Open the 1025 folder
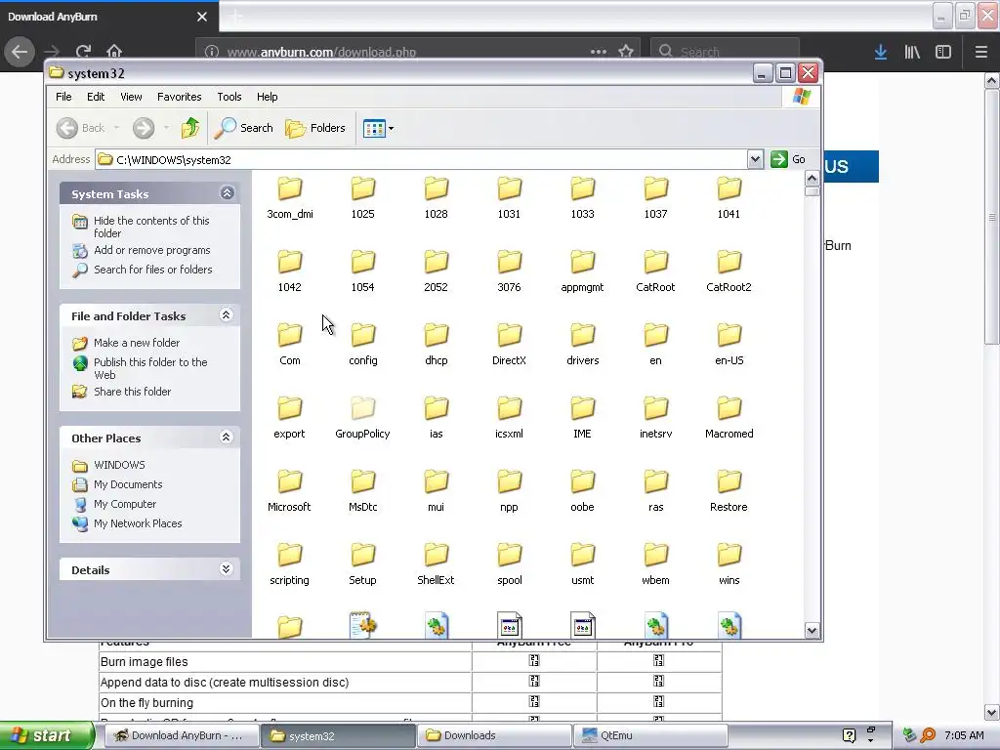The image size is (1000, 750). (x=363, y=197)
